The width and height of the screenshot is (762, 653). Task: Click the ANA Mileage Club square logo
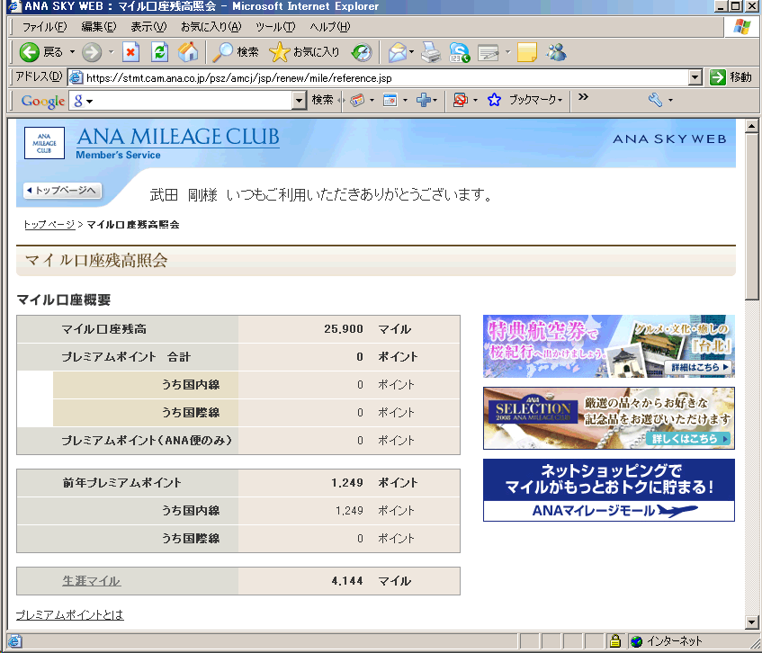coord(44,143)
